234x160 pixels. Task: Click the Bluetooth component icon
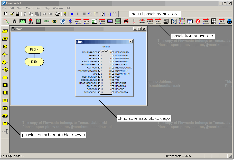[70, 22]
